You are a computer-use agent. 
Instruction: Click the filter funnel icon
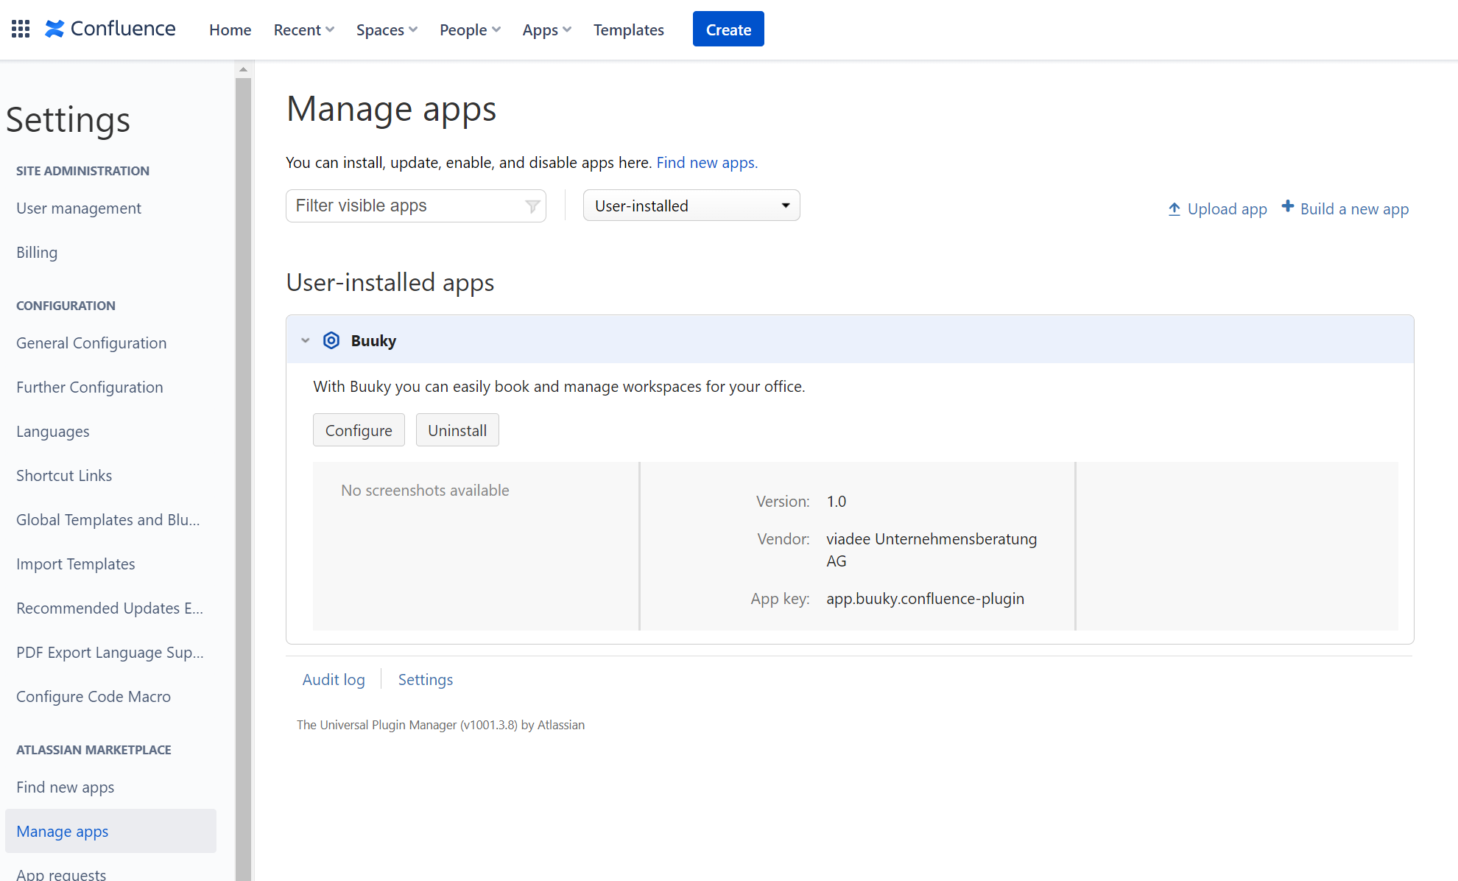[x=532, y=206]
